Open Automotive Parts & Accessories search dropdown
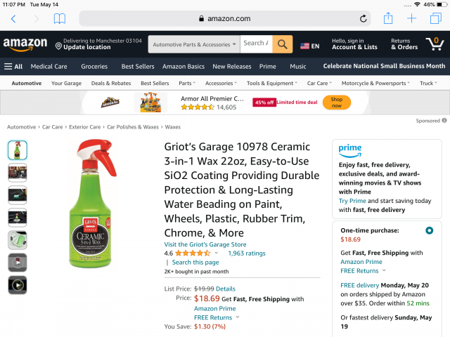 (195, 44)
